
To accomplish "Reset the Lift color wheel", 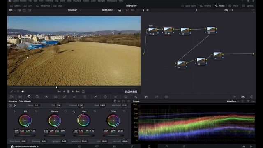I will (x=36, y=111).
